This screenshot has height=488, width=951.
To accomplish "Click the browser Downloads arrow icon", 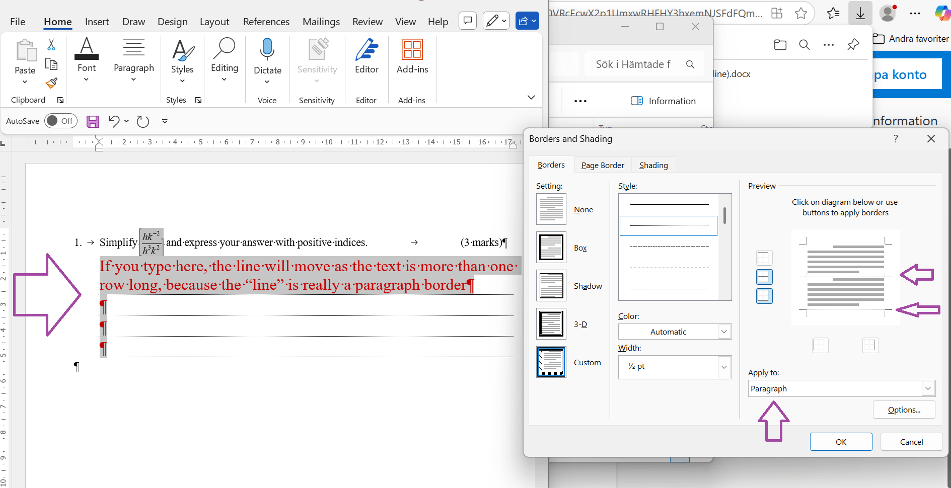I will 860,13.
